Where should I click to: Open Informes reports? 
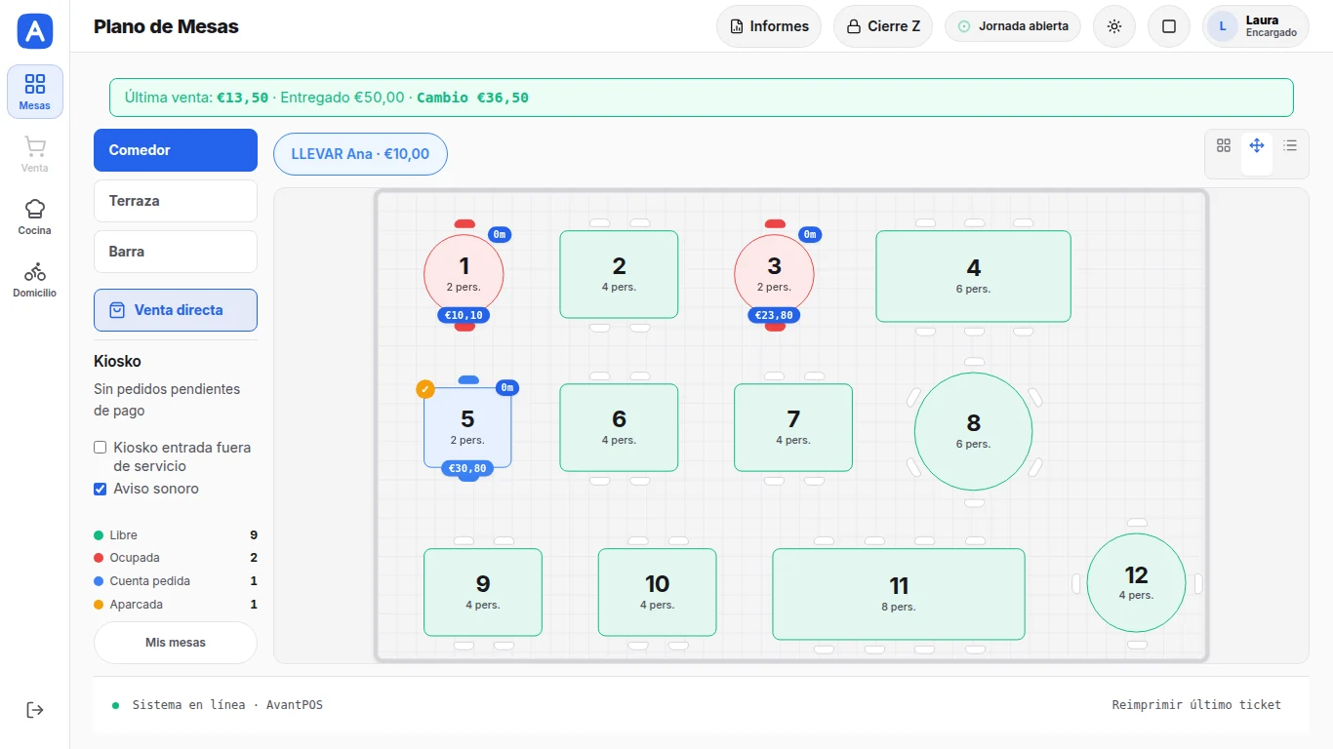click(769, 26)
